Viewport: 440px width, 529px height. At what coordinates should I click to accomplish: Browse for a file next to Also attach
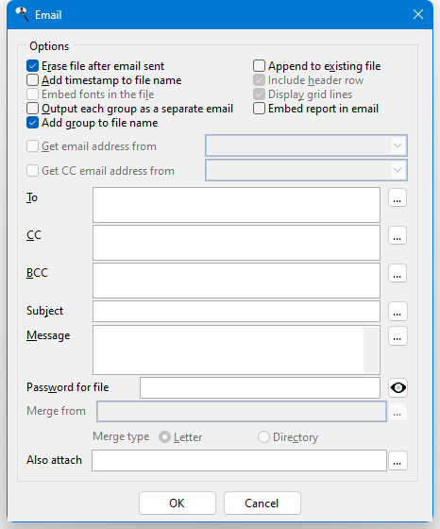click(398, 461)
